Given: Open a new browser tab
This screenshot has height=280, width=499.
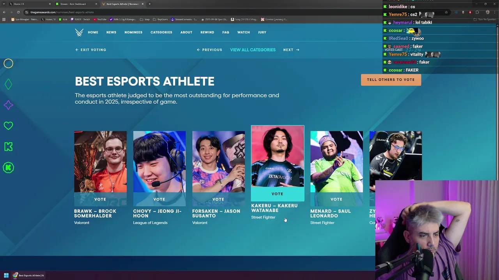Looking at the screenshot, I should [x=150, y=4].
